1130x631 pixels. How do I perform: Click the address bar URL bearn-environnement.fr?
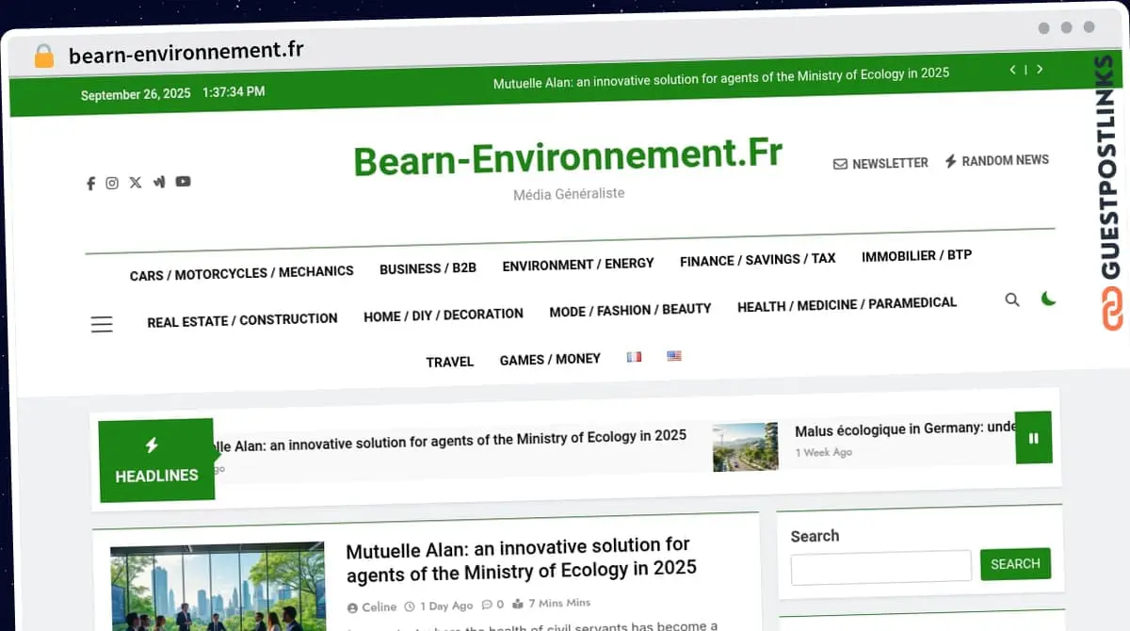186,53
